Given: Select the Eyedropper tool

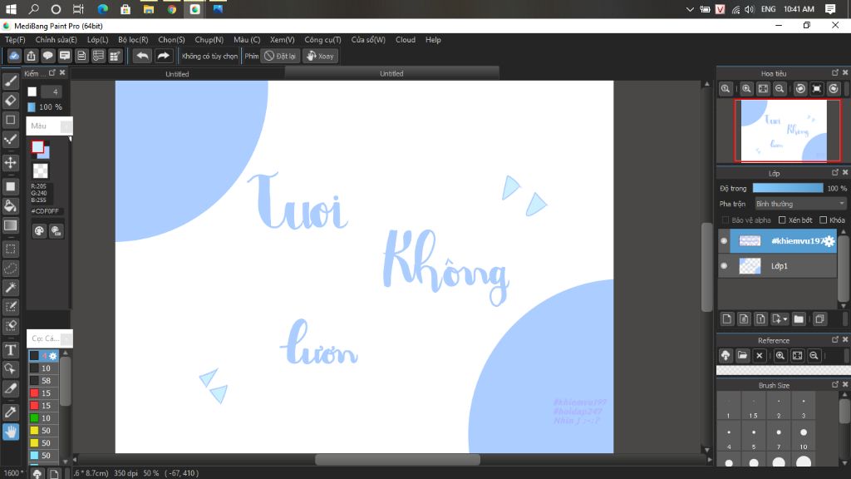Looking at the screenshot, I should click(x=10, y=412).
